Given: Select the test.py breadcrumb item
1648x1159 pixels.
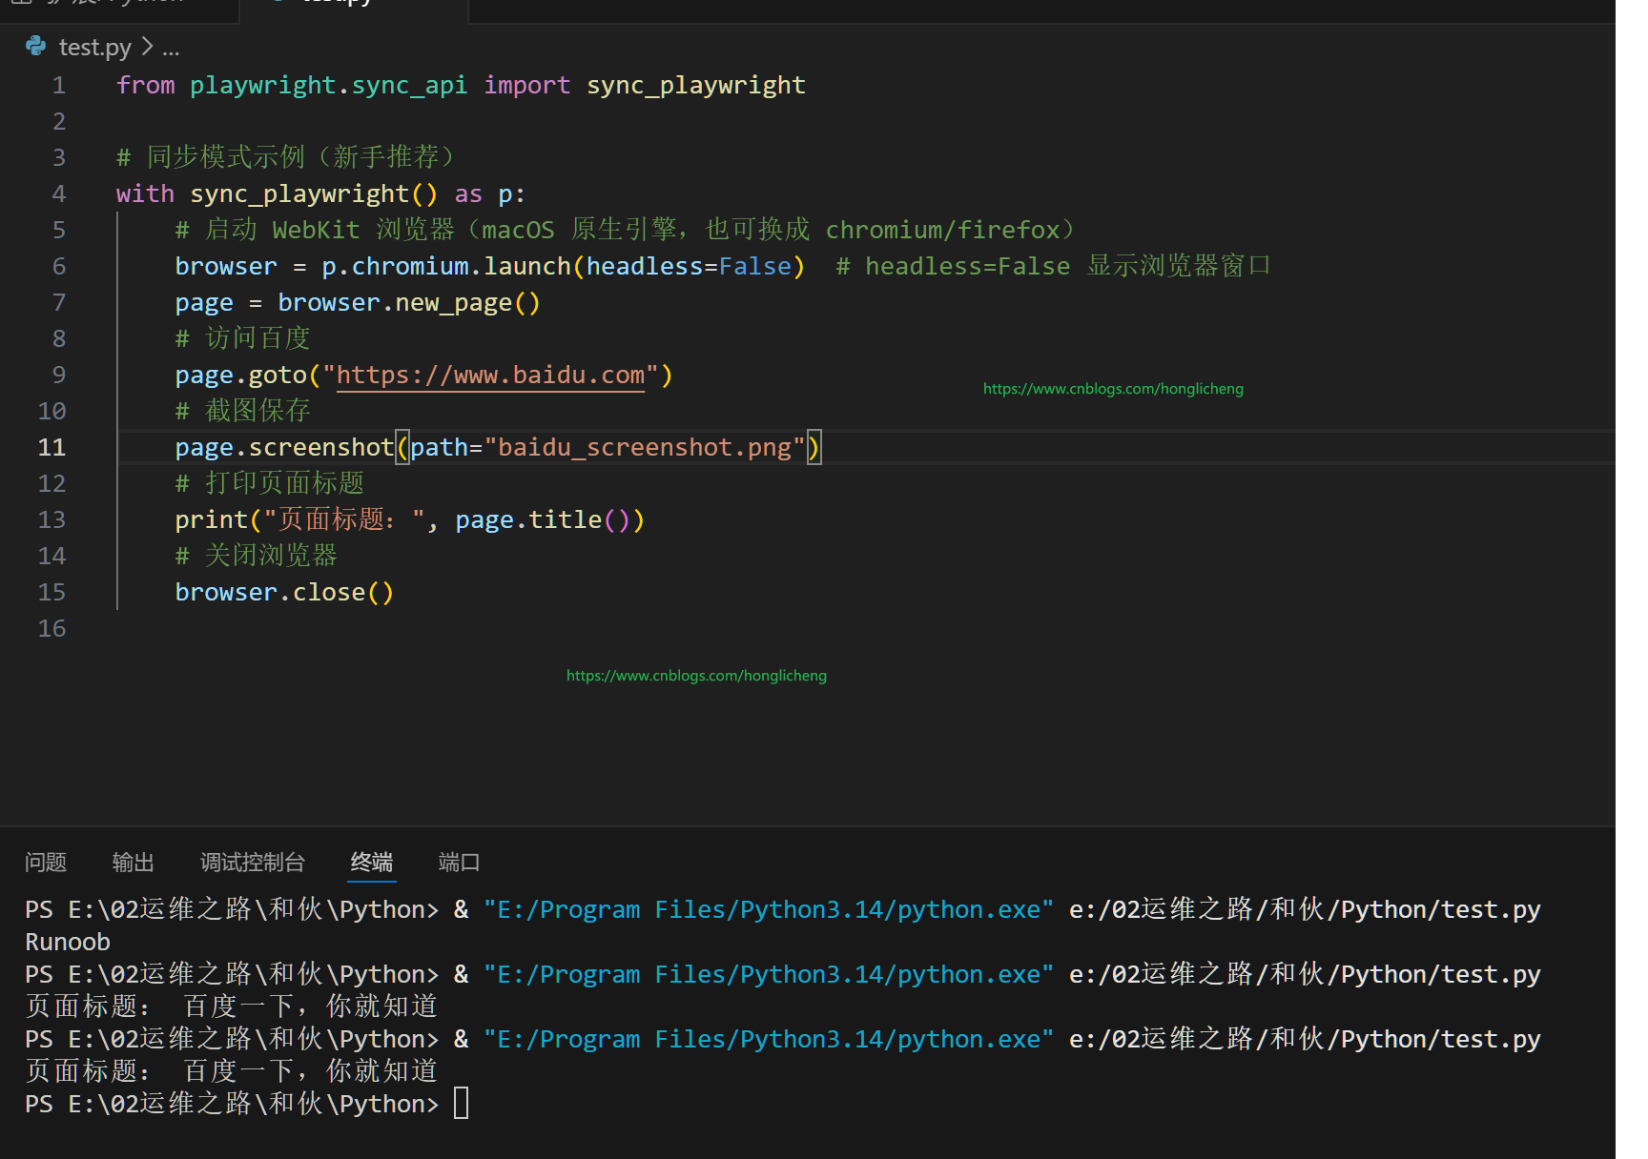Looking at the screenshot, I should click(x=95, y=47).
